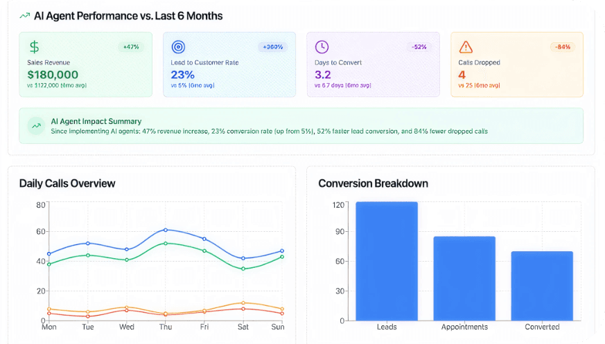Click the 23% Lead to Customer Rate value
Viewport: 605px width, 344px height.
(x=183, y=75)
